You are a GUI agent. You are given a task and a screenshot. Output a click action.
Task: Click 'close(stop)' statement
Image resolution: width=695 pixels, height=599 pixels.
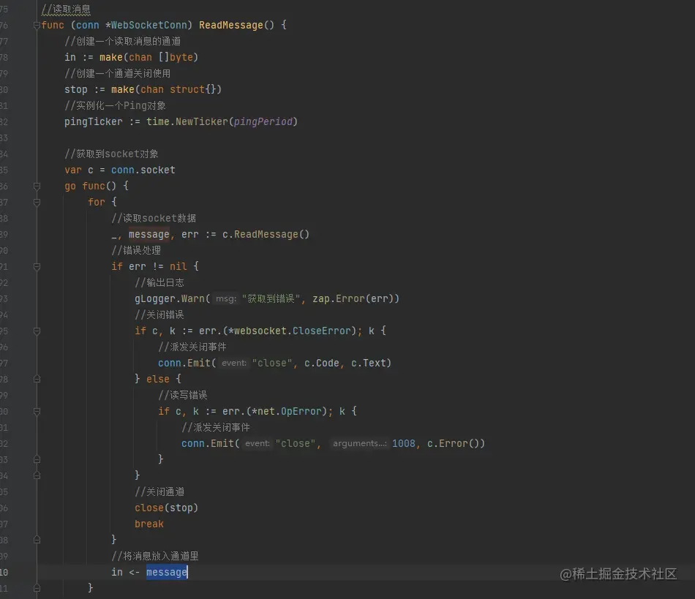tap(166, 508)
